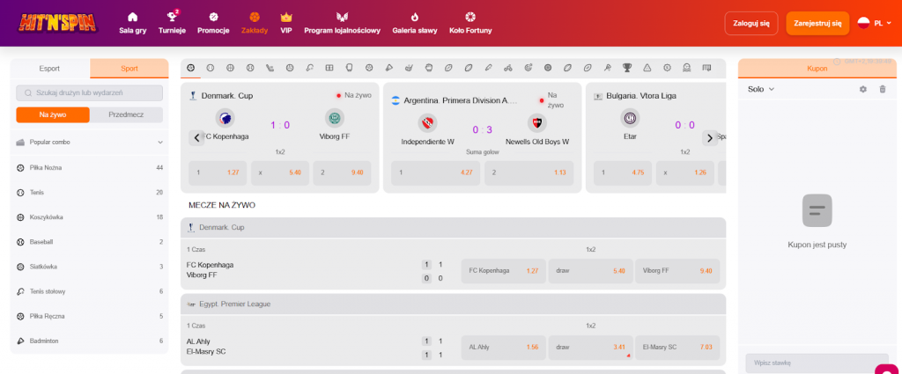Open the Solo bet type dropdown
902x374 pixels.
tap(761, 89)
